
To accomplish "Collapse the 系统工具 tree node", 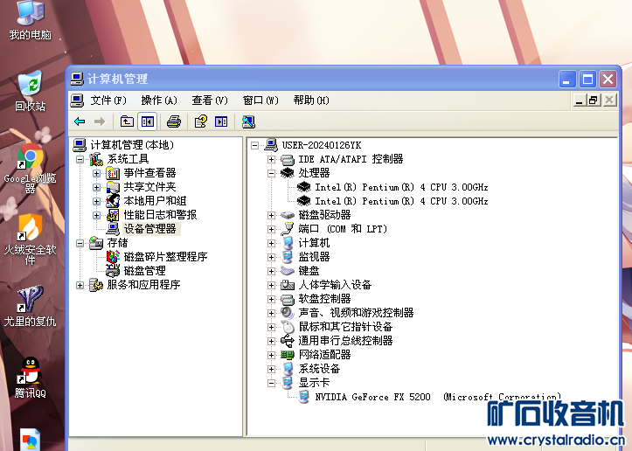I will (80, 159).
